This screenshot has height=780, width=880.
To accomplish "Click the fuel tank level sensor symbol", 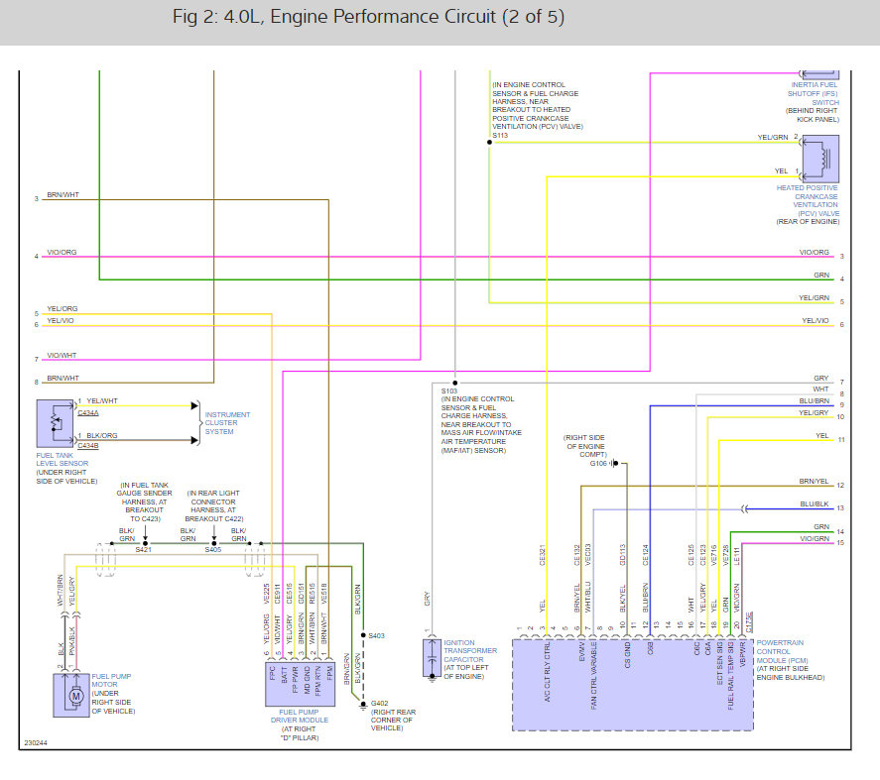I will click(55, 423).
